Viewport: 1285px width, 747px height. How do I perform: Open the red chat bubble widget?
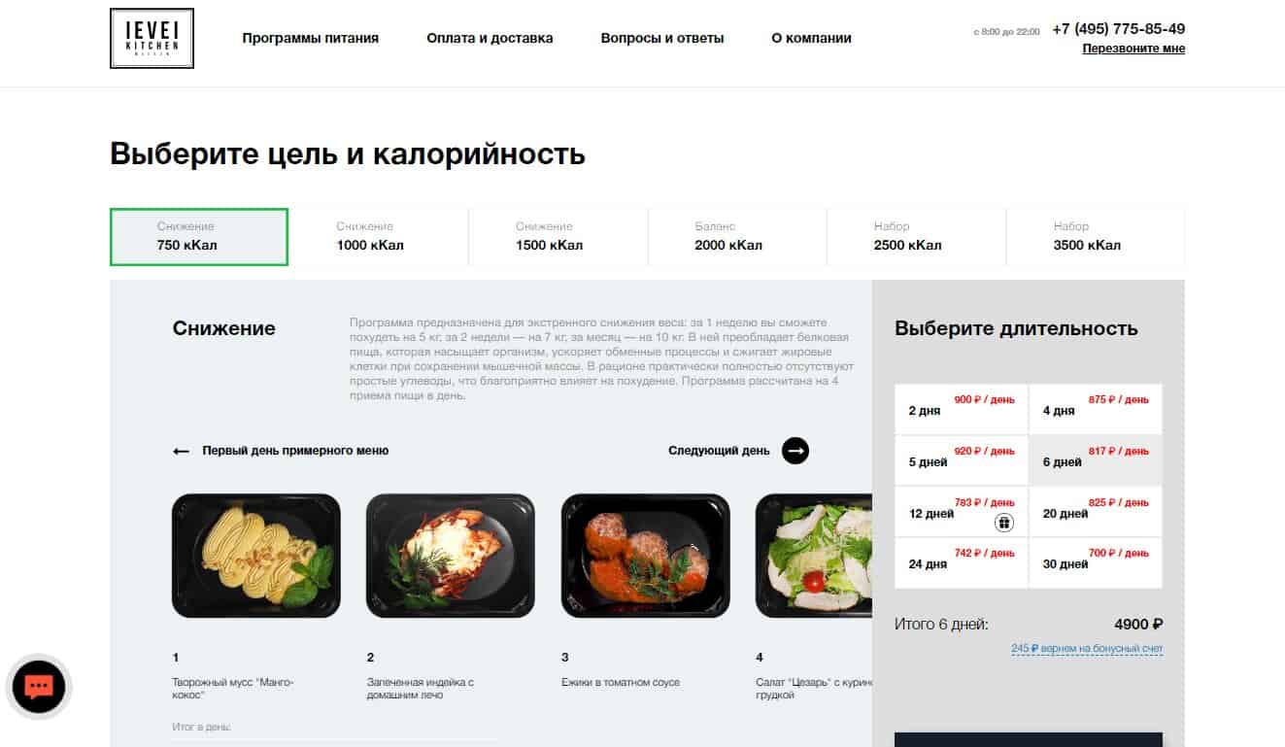click(39, 687)
